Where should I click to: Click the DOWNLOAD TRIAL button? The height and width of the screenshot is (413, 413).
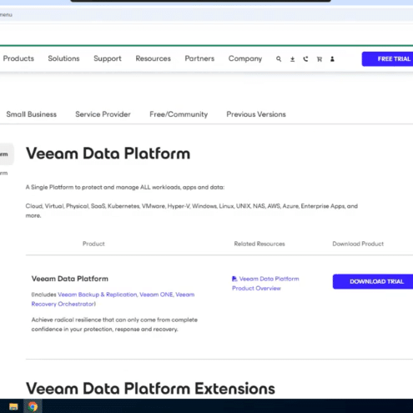373,281
